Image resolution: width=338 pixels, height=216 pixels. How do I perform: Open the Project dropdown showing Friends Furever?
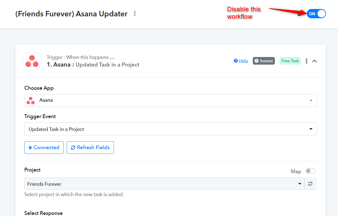tap(164, 184)
